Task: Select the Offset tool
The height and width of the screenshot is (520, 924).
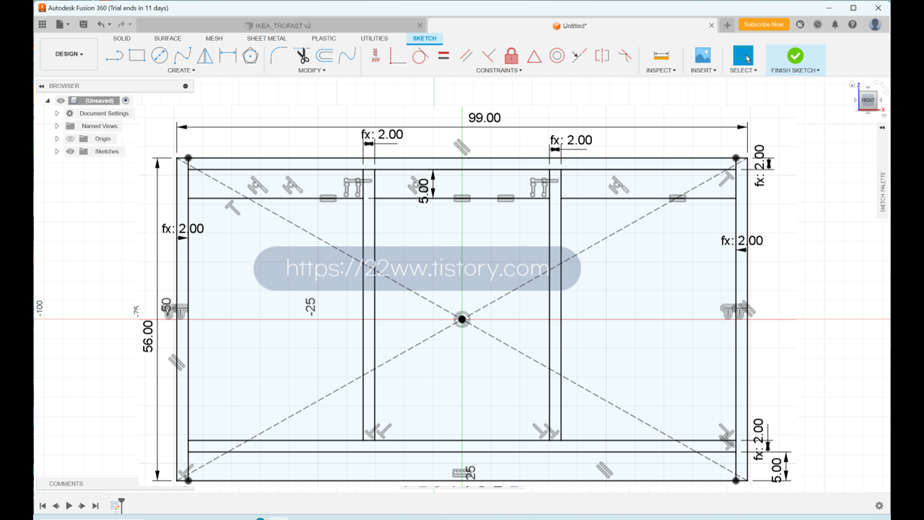Action: (325, 56)
